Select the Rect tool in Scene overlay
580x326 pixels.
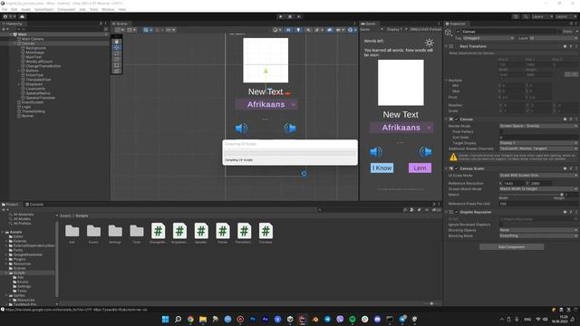click(x=117, y=65)
